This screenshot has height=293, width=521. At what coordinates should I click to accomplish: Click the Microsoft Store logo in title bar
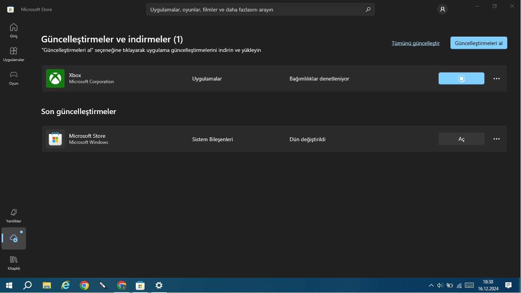(11, 10)
